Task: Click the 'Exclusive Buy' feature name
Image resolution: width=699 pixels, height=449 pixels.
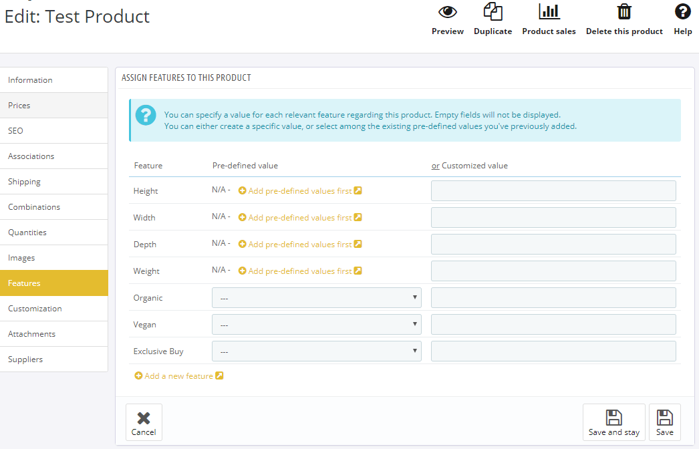Action: coord(158,351)
